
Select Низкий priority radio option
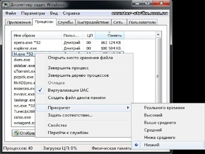pos(168,145)
